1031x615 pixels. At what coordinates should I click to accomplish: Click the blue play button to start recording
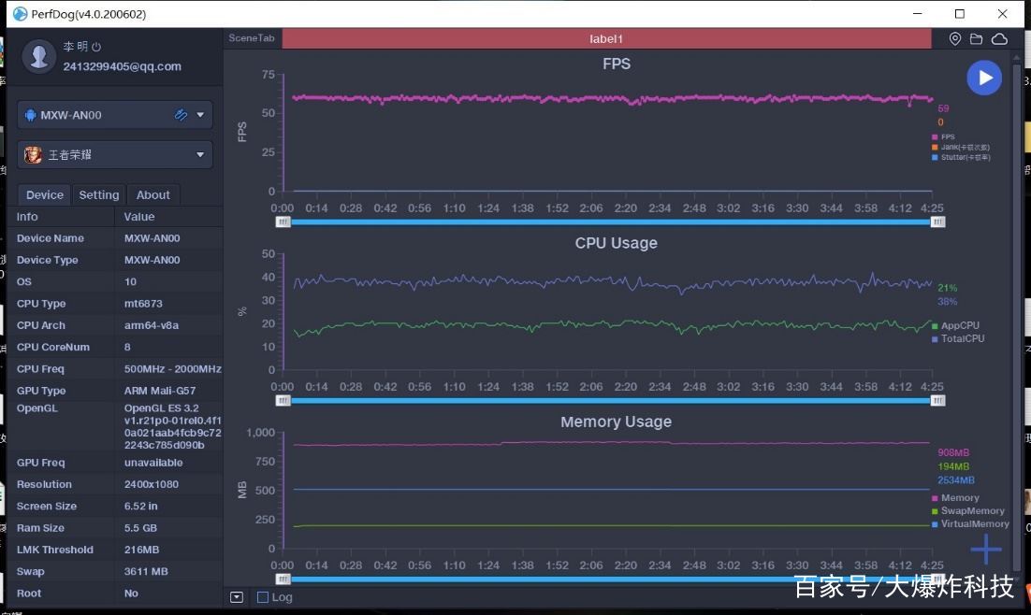pos(984,79)
